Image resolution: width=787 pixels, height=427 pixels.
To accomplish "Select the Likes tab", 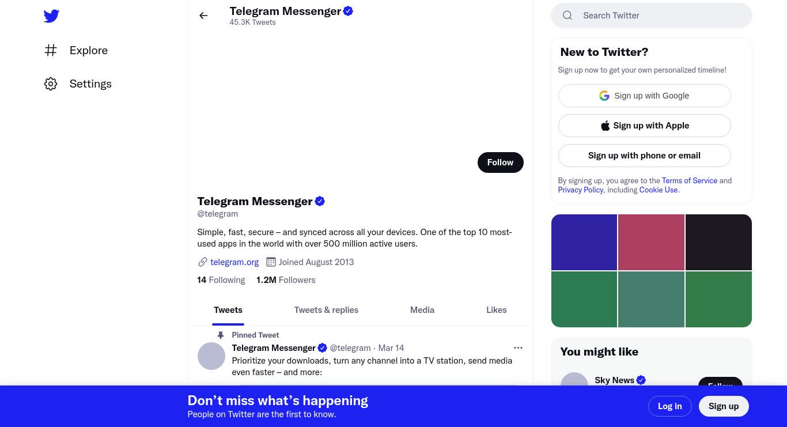I will 497,310.
